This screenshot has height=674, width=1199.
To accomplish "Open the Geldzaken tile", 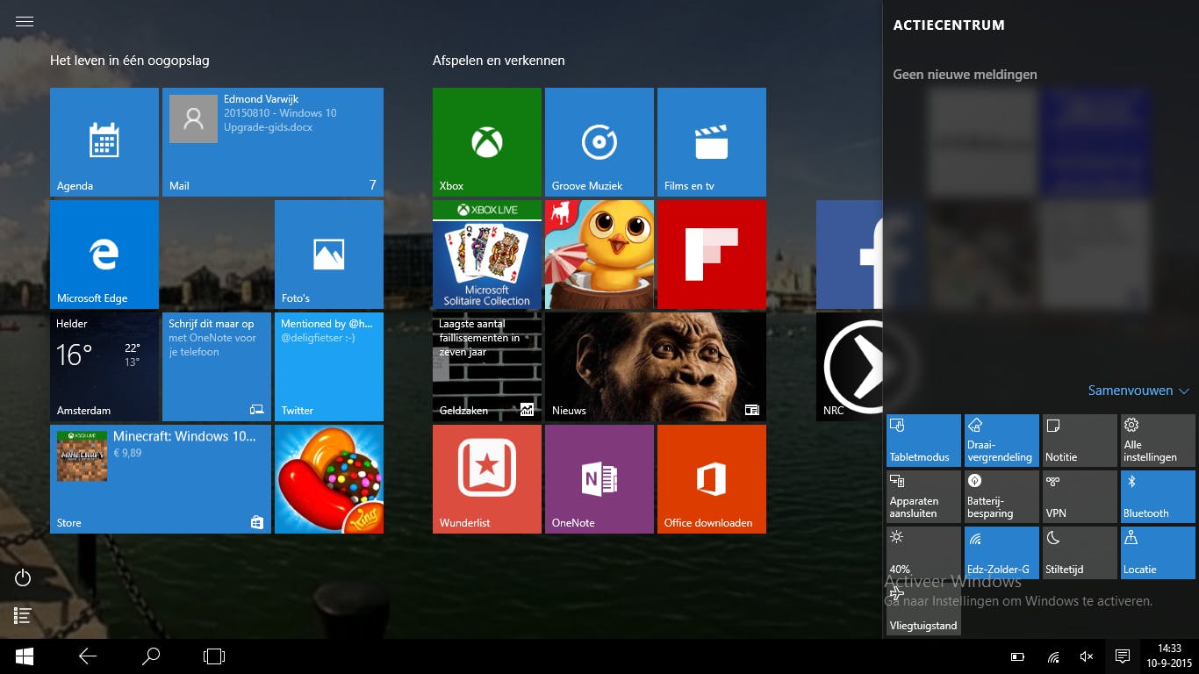I will click(487, 367).
